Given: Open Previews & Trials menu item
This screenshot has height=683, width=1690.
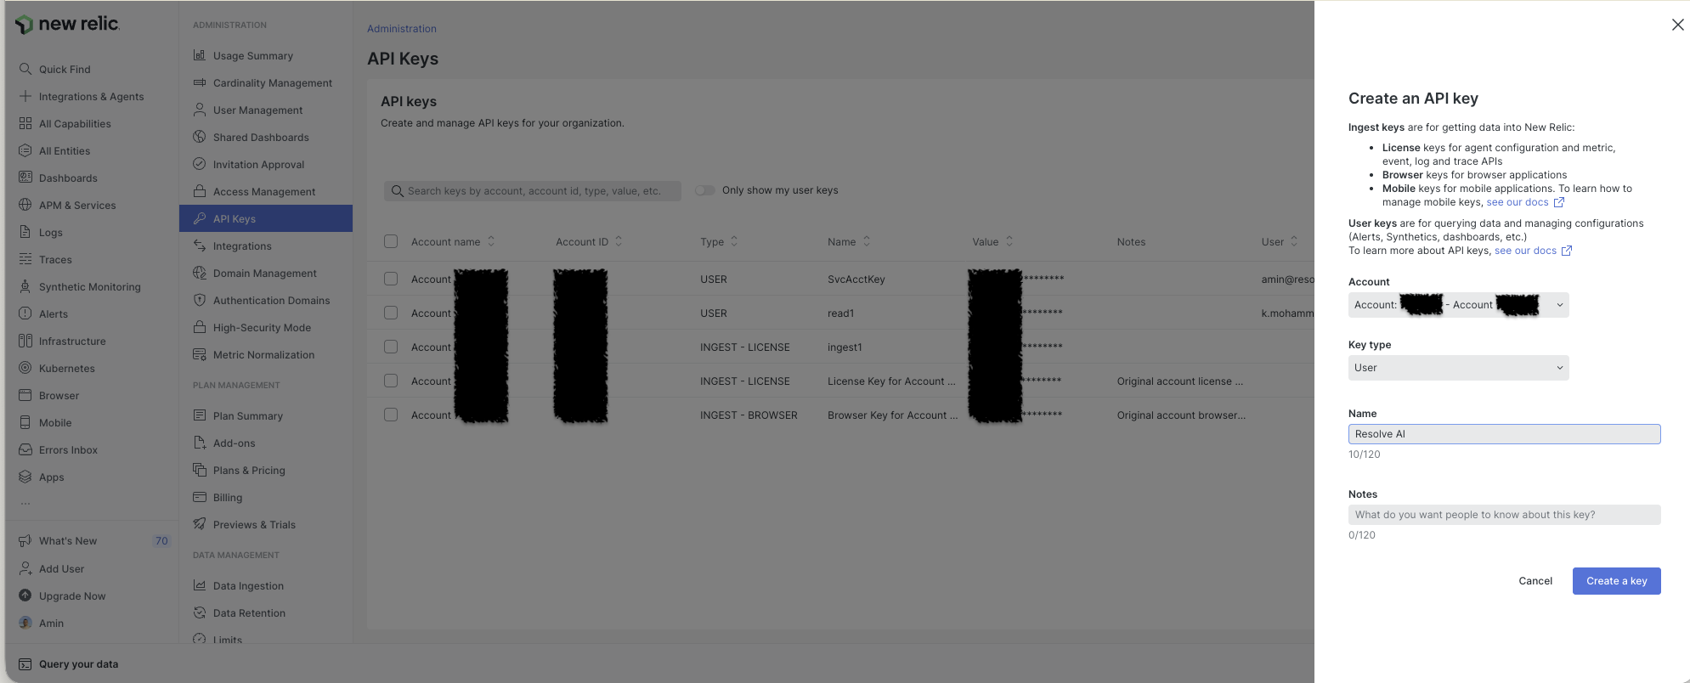Looking at the screenshot, I should (x=266, y=524).
